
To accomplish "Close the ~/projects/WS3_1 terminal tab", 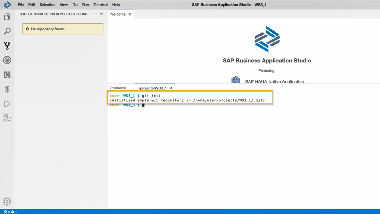I will point(171,88).
